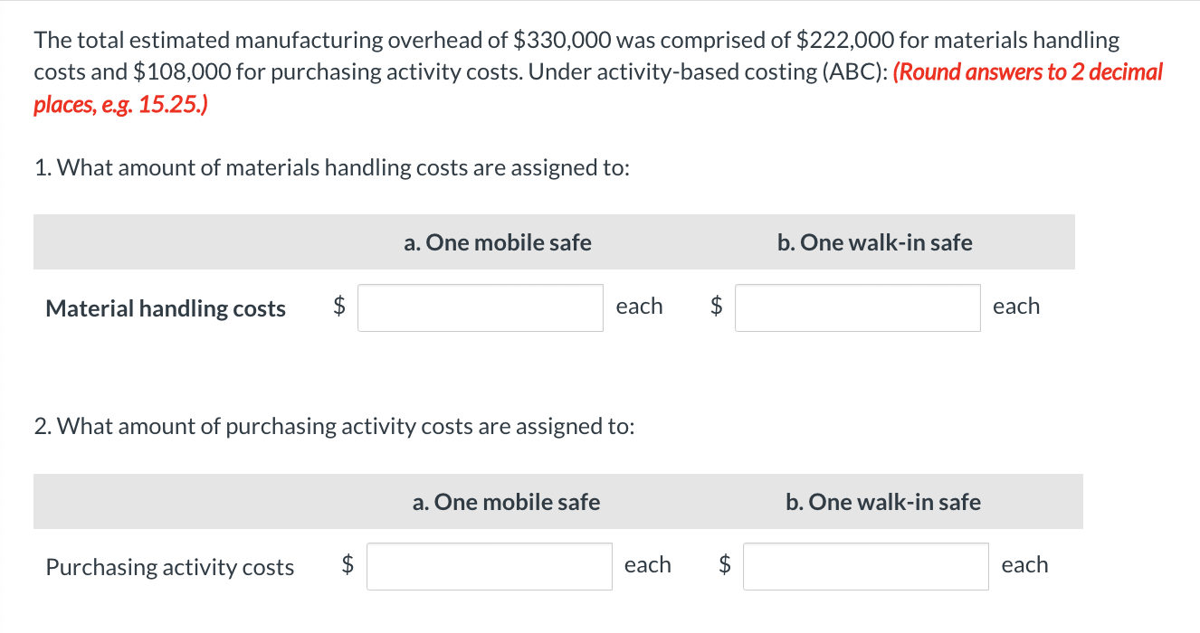Viewport: 1200px width, 633px height.
Task: Select 'a. One mobile safe' header in question 1
Action: pyautogui.click(x=498, y=242)
